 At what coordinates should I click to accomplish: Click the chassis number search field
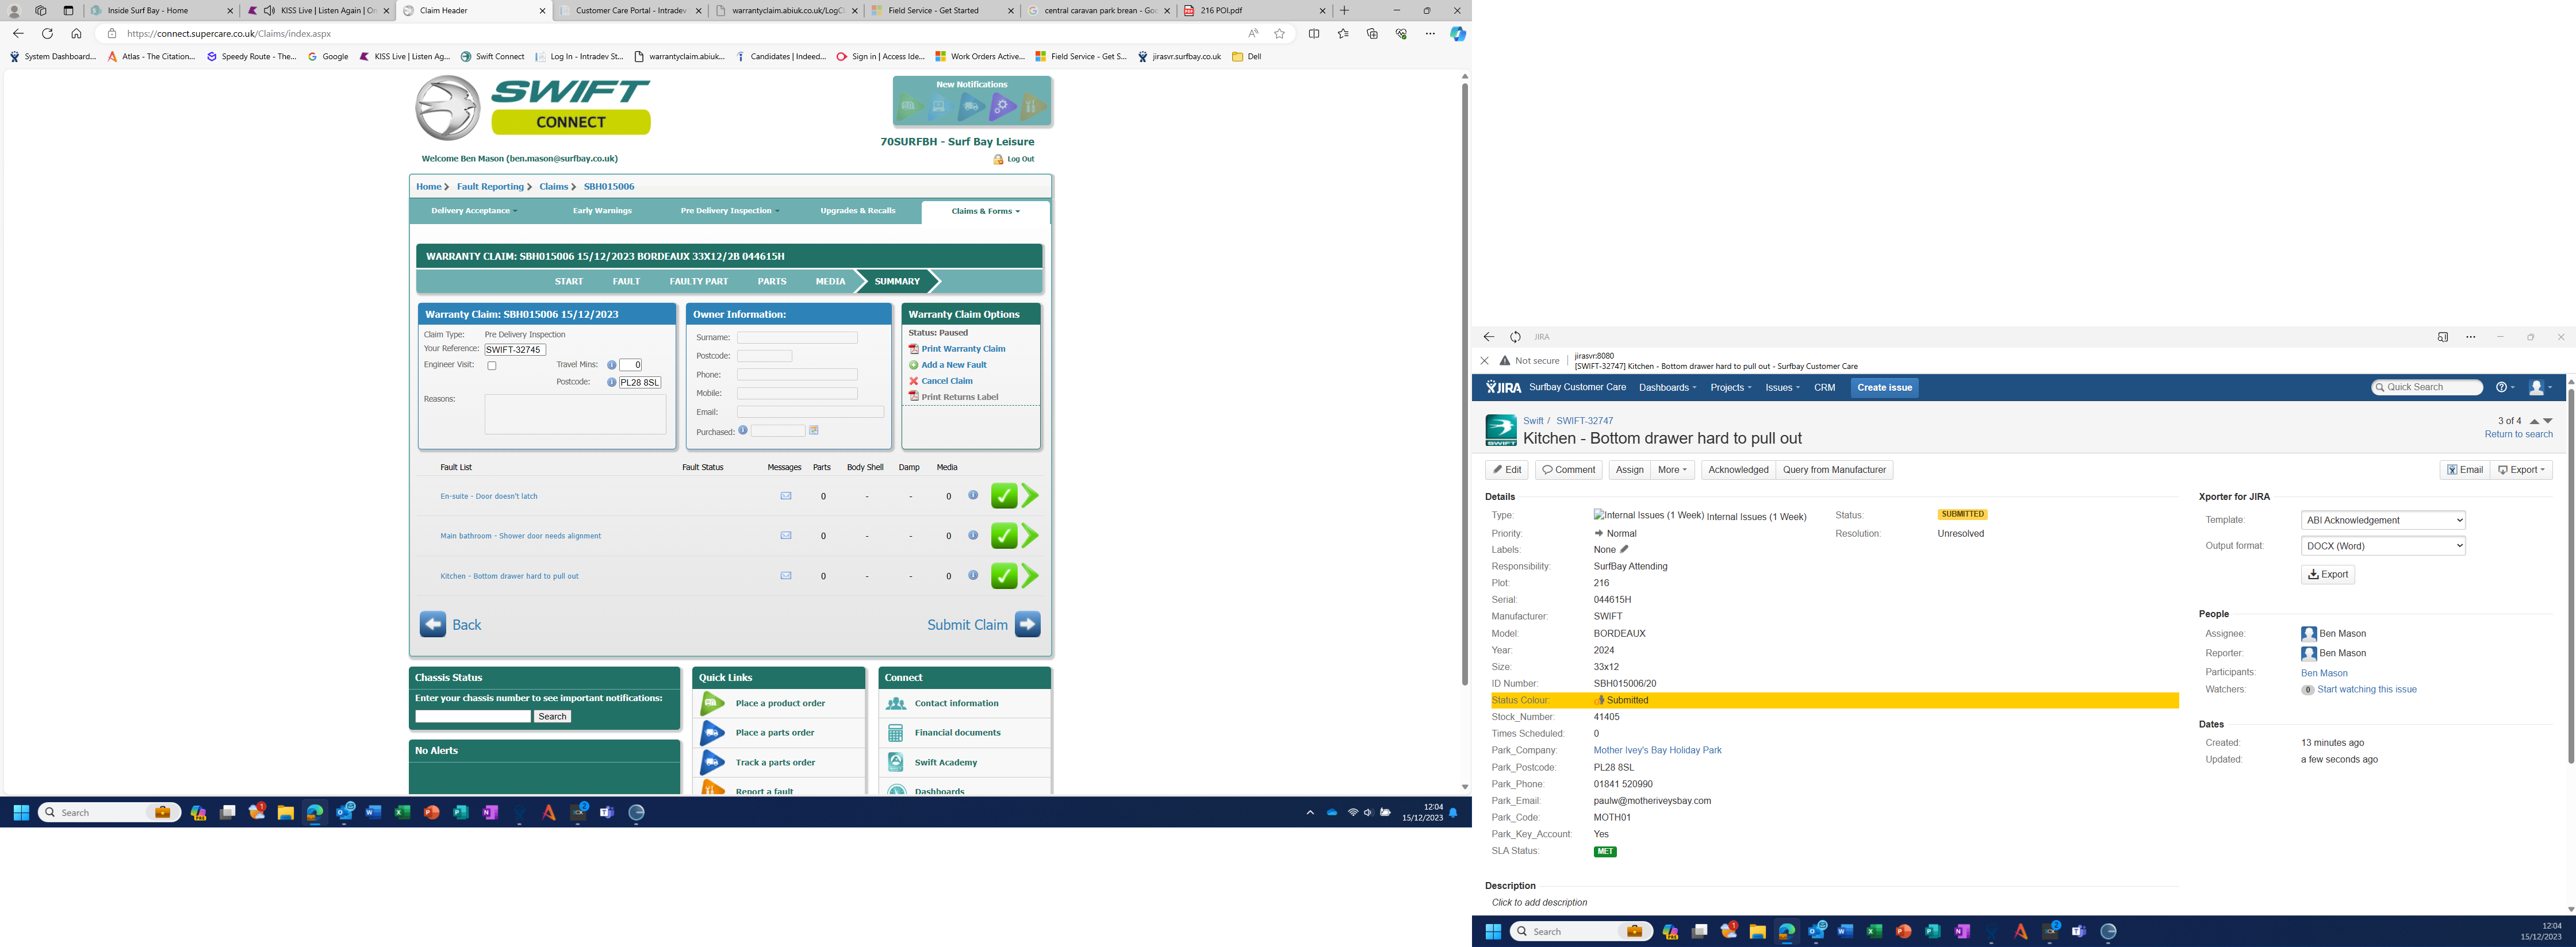click(473, 716)
